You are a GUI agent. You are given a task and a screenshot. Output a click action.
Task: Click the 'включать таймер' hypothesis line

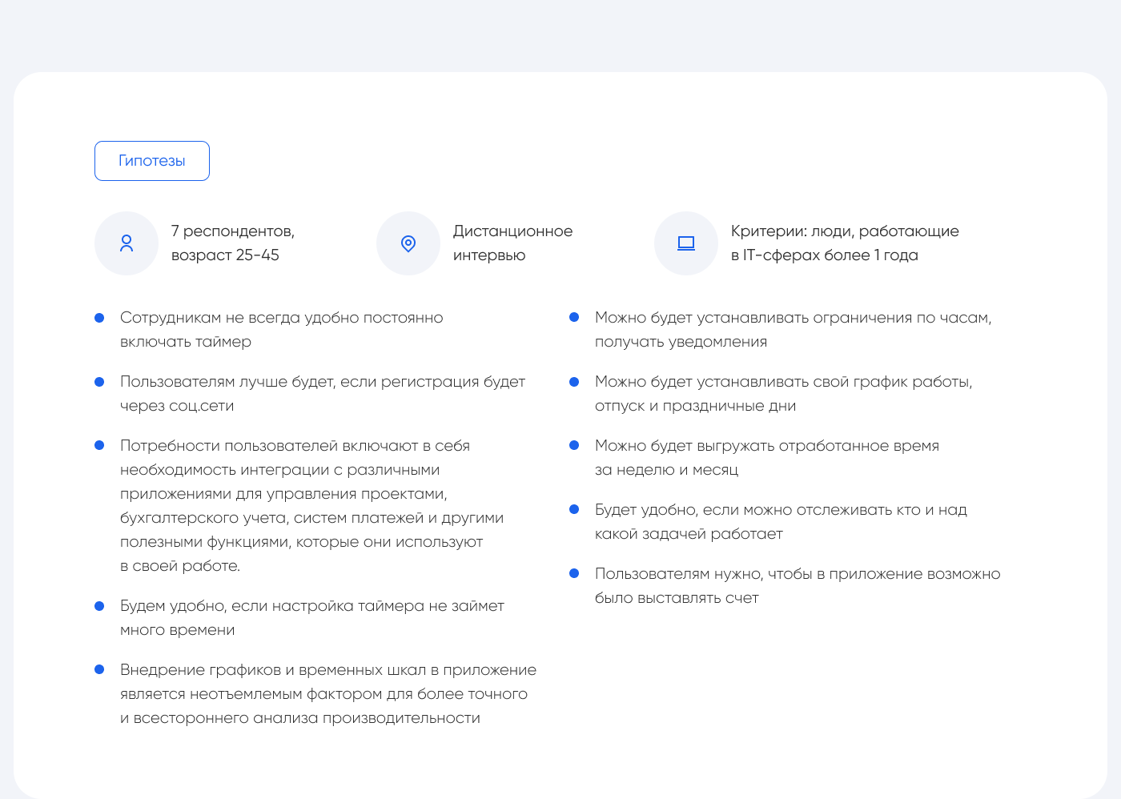click(x=186, y=342)
